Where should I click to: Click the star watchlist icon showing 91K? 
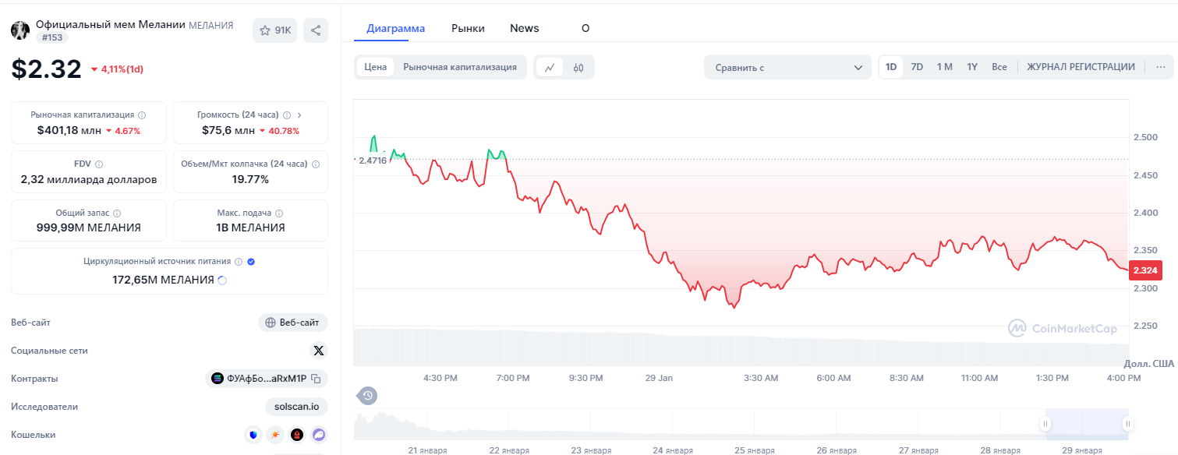click(x=274, y=30)
